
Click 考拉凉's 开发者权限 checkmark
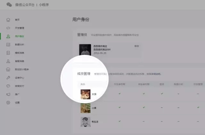119,121
